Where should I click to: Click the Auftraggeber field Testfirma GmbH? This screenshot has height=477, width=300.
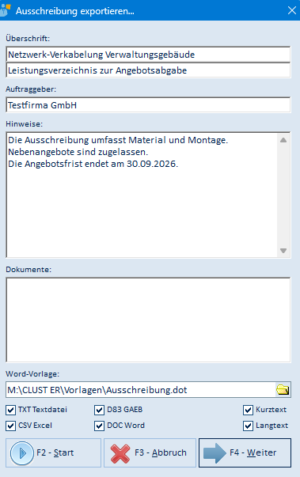[x=148, y=105]
